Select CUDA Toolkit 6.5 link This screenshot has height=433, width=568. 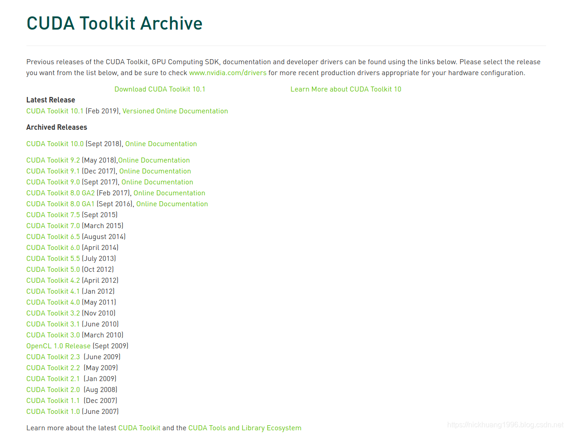tap(53, 237)
